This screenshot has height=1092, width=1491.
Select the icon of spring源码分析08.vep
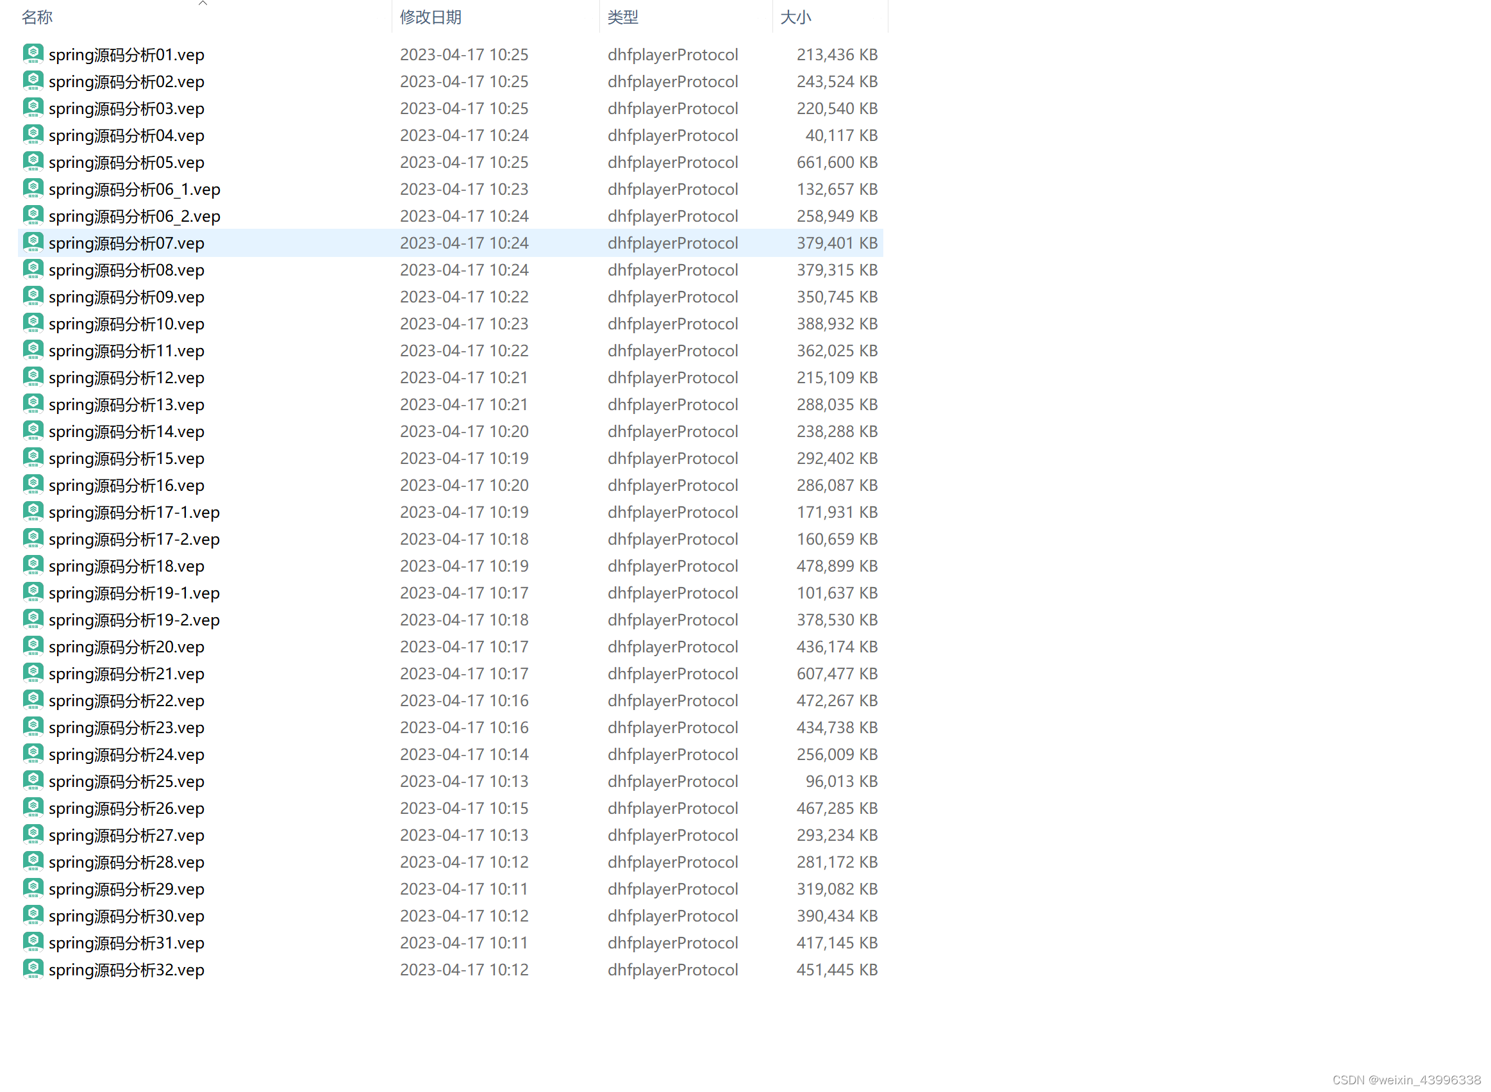(x=33, y=270)
